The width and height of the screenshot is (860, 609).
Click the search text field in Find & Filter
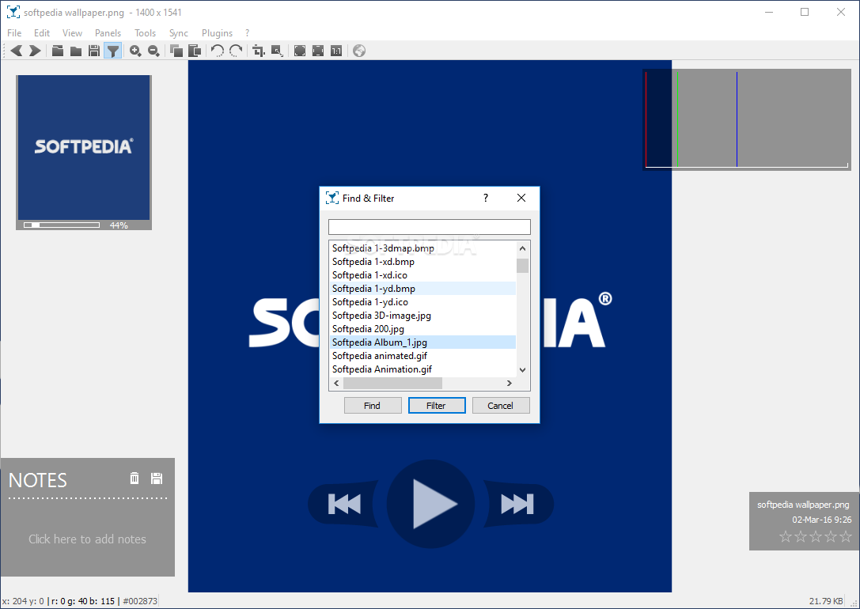click(x=430, y=227)
